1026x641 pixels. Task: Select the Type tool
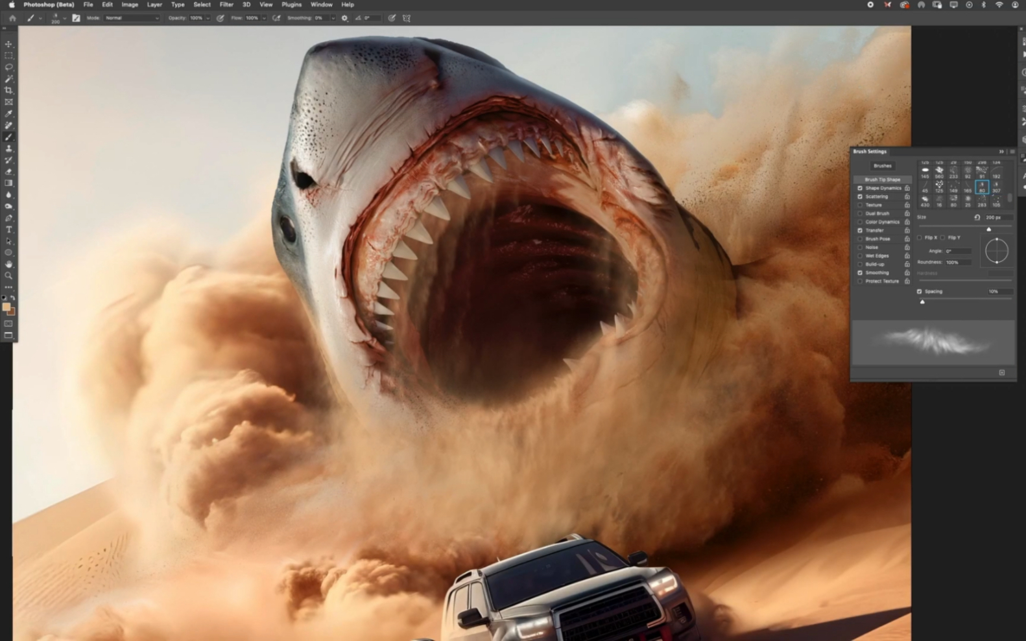coord(8,230)
